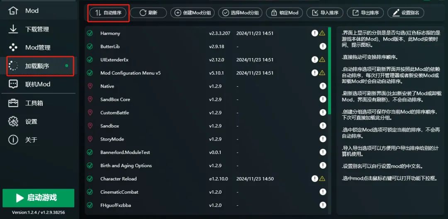Toggle the Birth and Aging Options checkbox
This screenshot has height=219, width=448.
[90, 165]
